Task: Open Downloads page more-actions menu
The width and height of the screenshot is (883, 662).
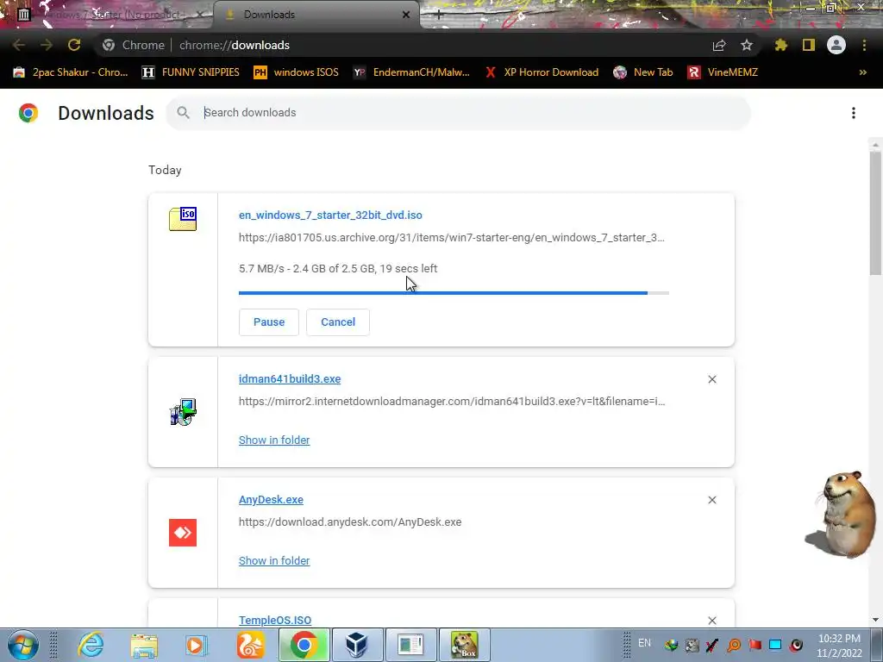Action: tap(854, 113)
